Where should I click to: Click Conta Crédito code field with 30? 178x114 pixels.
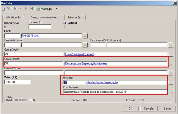pyautogui.click(x=34, y=63)
